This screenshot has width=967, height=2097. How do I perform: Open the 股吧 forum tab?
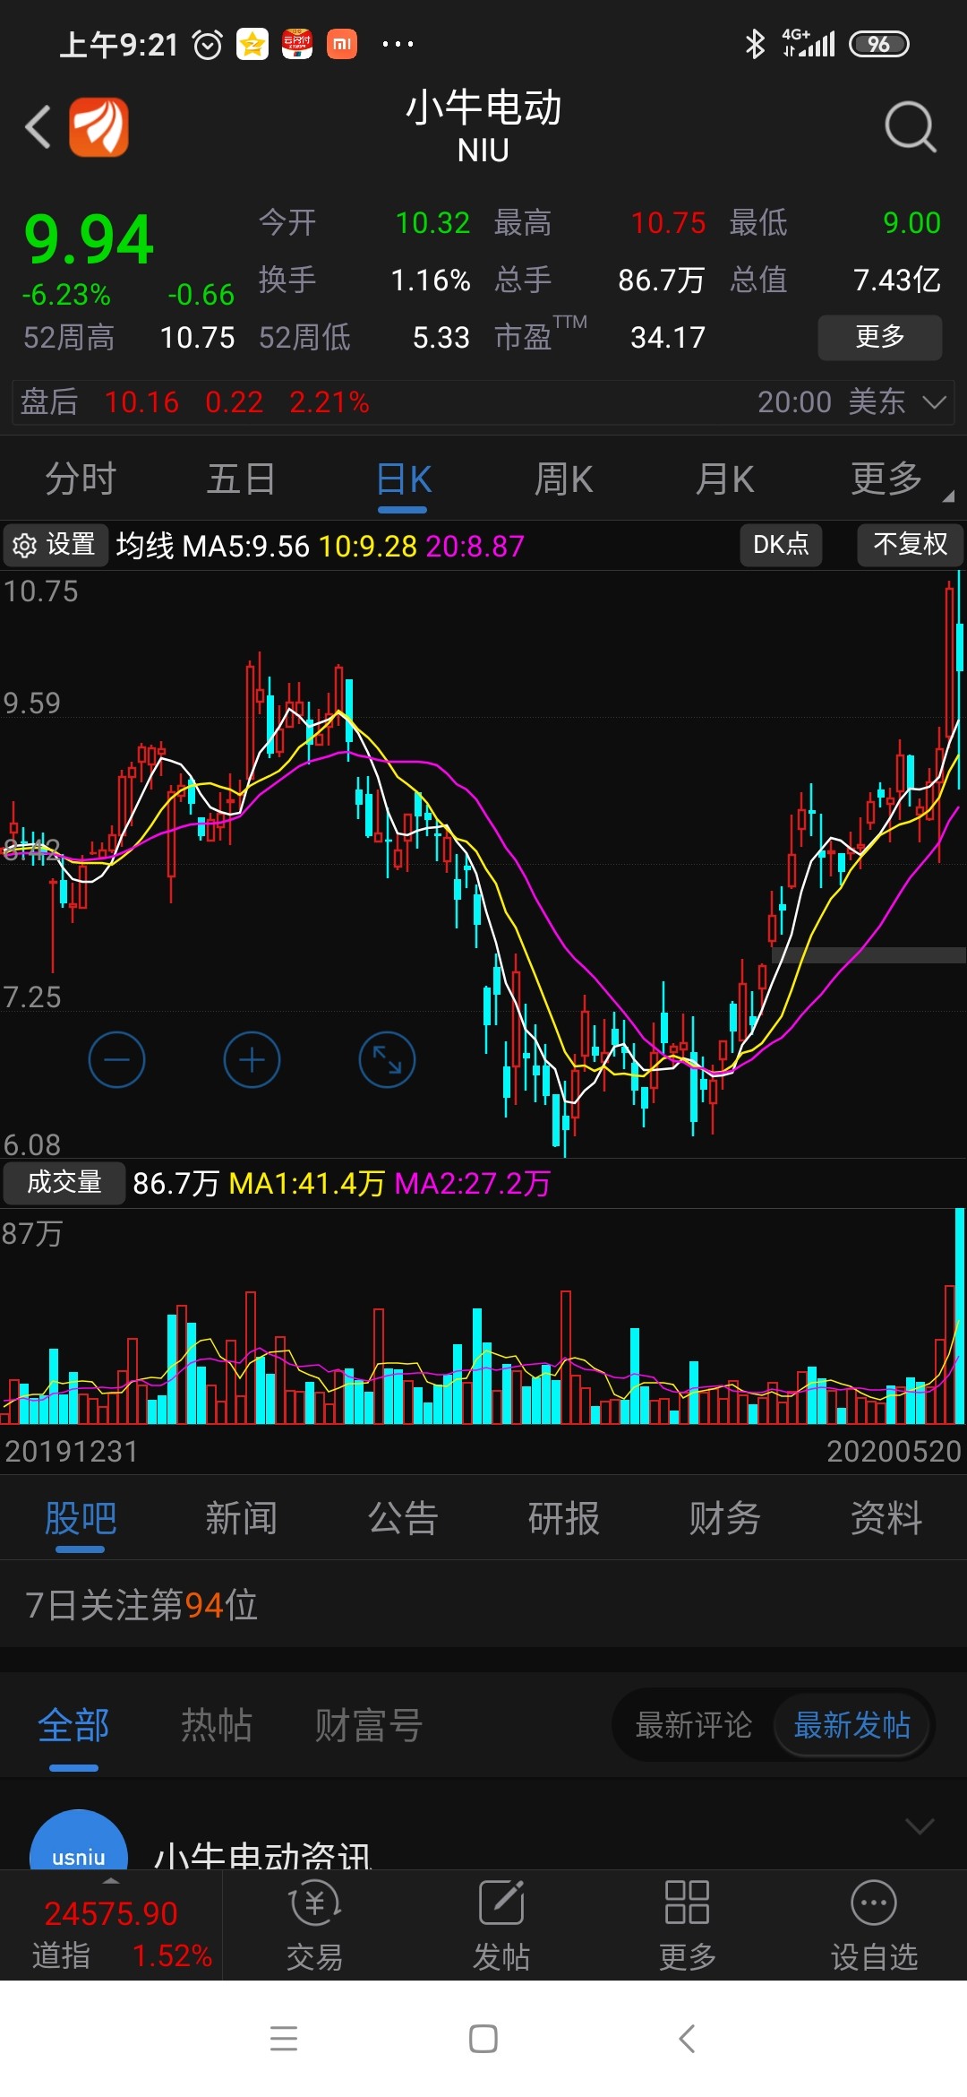(81, 1518)
